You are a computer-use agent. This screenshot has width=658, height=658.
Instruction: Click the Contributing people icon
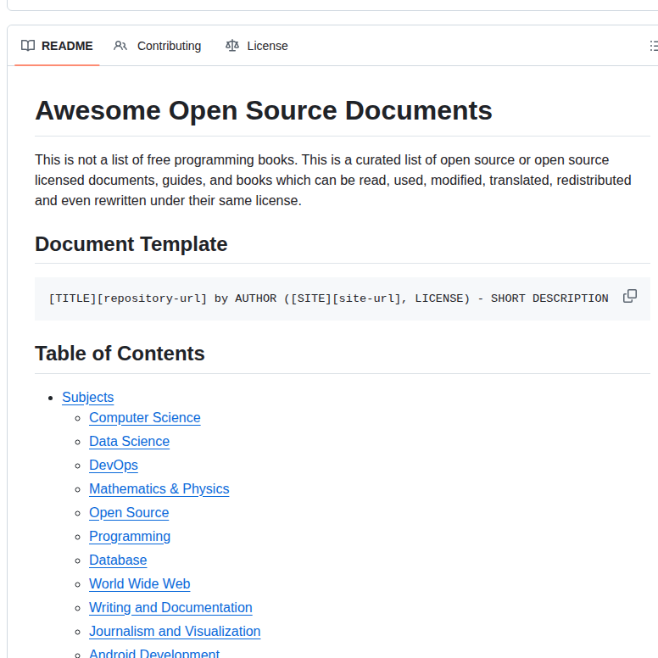point(120,46)
